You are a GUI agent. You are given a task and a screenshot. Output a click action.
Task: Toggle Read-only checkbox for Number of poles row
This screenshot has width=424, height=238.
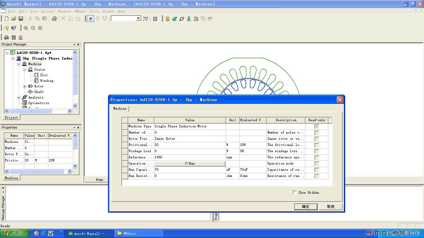click(x=317, y=133)
